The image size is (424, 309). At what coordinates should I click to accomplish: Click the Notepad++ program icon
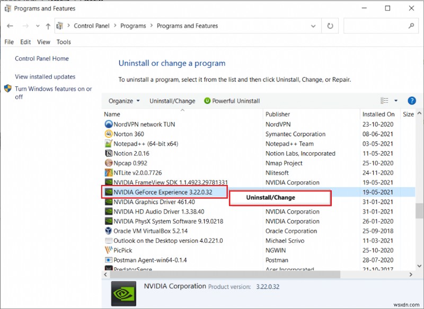109,144
